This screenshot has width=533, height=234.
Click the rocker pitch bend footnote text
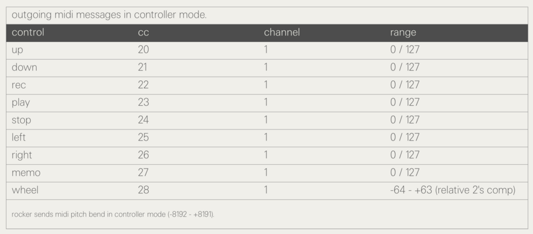[x=113, y=214]
